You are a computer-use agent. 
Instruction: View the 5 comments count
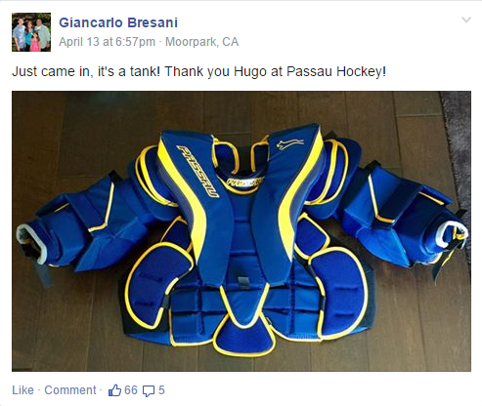click(161, 390)
